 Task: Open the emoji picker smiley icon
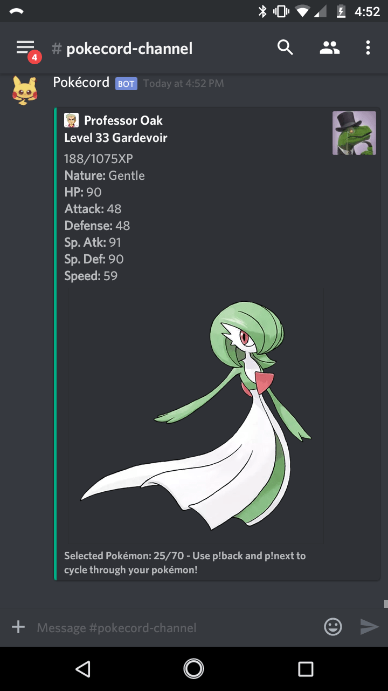coord(333,627)
